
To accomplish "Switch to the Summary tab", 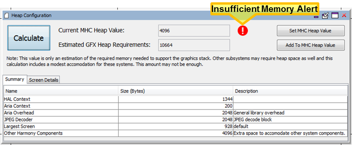I will (15, 79).
